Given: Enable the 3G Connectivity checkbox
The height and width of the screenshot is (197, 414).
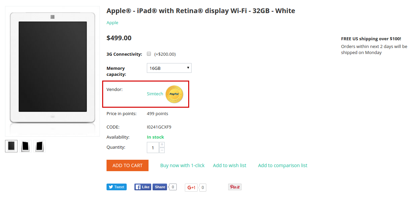Looking at the screenshot, I should [149, 54].
